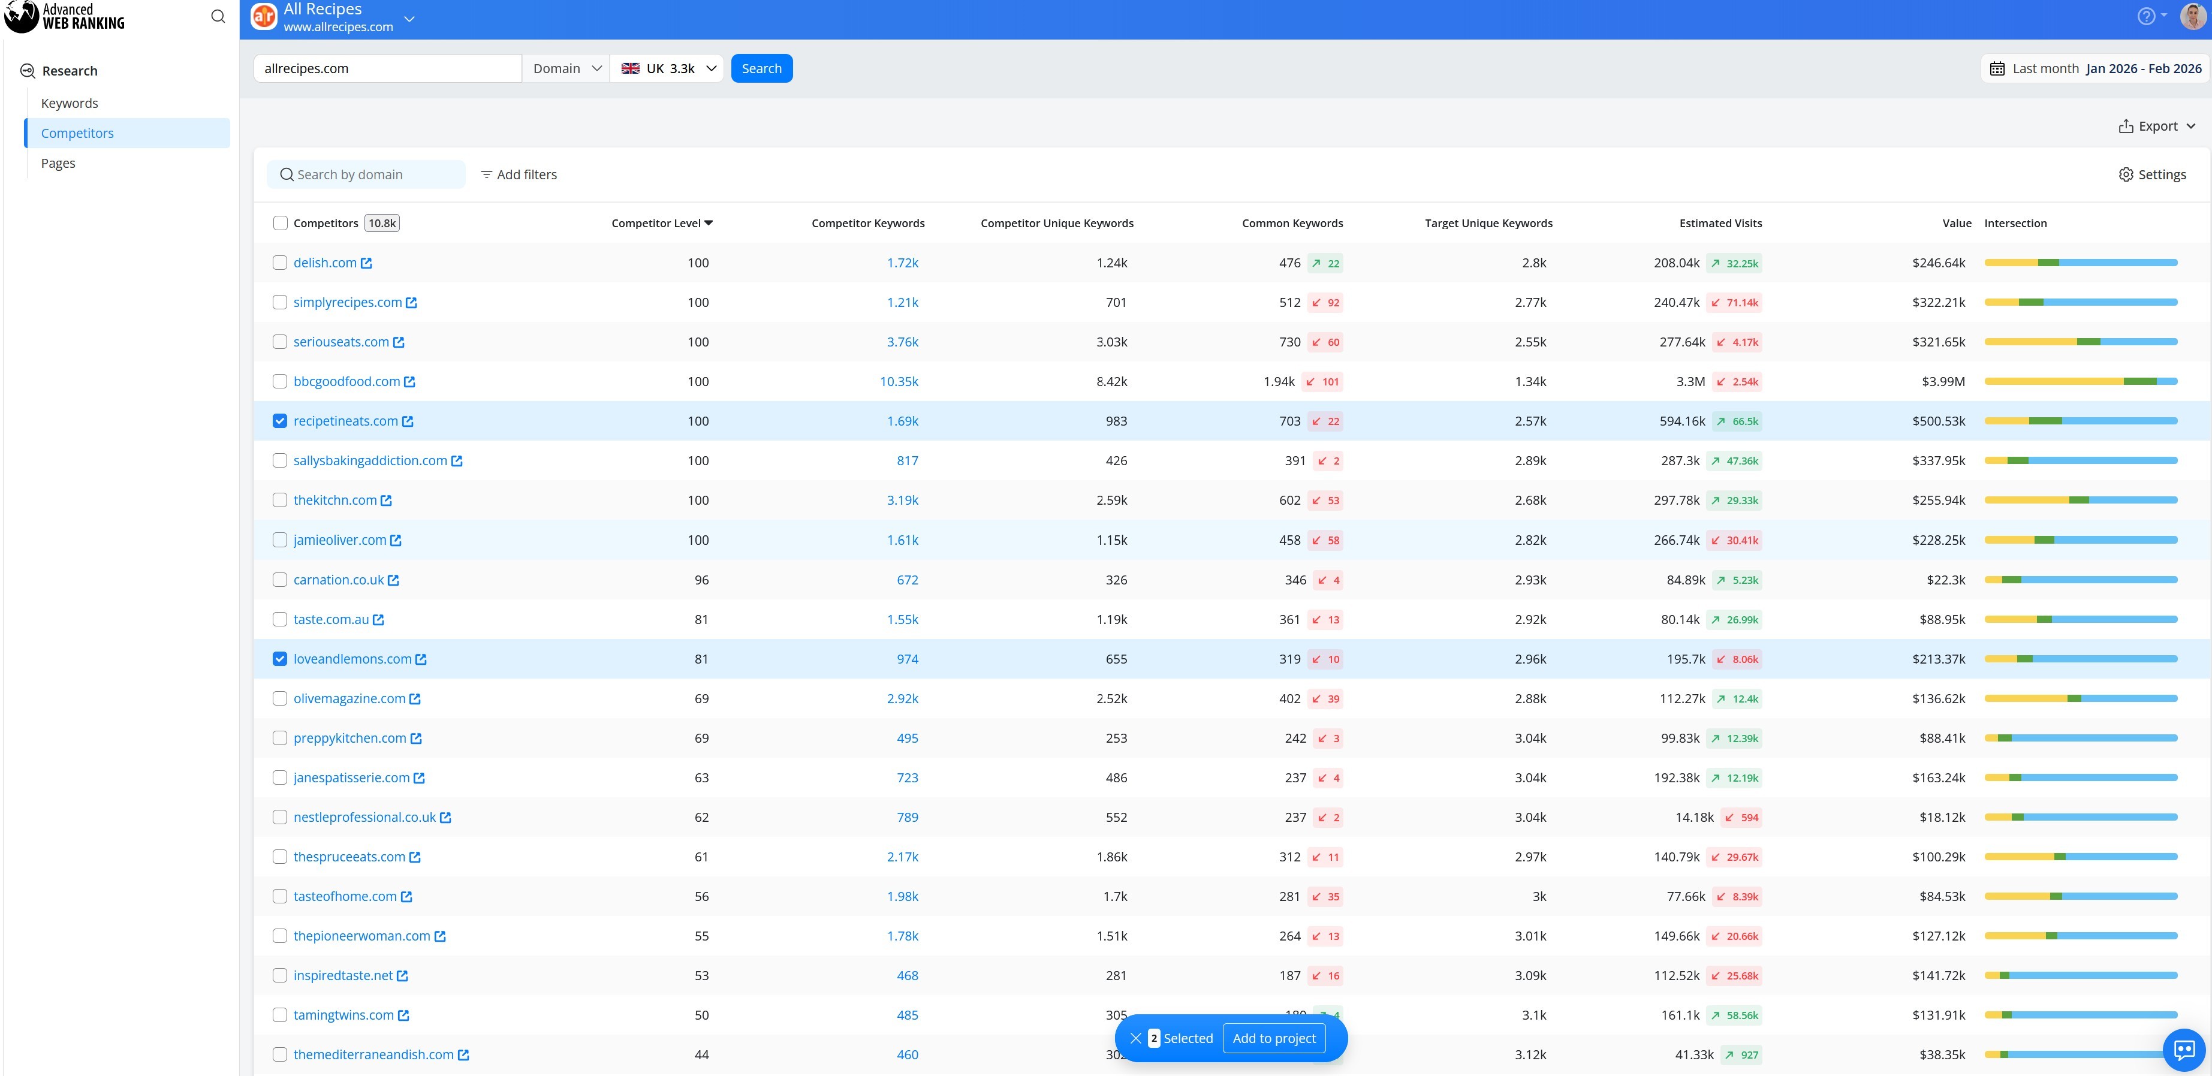Open thekitchn.com external link icon
Viewport: 2212px width, 1076px height.
coord(387,501)
